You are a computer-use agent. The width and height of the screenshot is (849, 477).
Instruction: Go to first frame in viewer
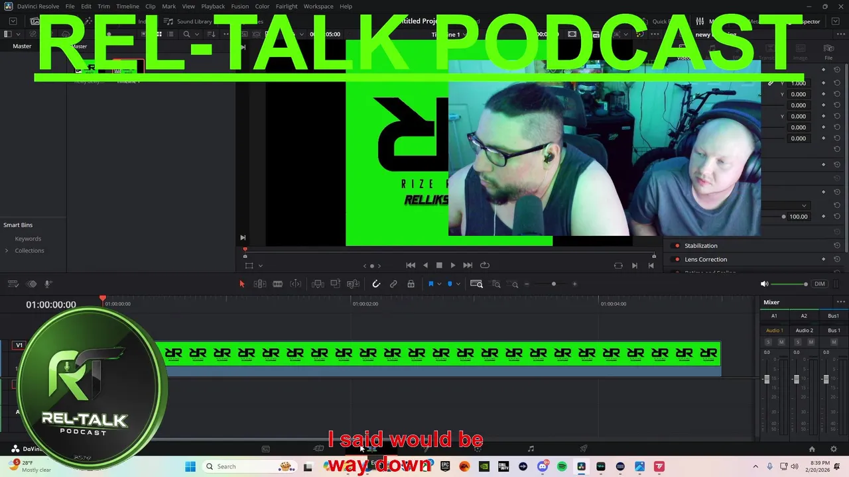411,265
